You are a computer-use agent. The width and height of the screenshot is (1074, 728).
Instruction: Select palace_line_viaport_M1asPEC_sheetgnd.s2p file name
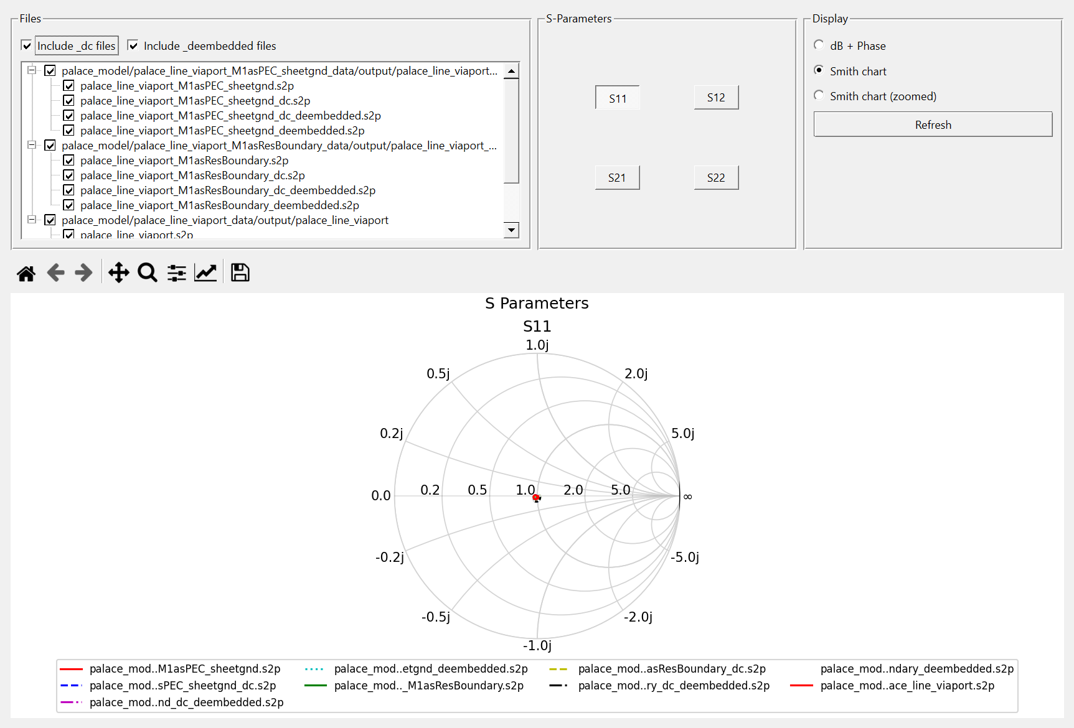(x=187, y=86)
